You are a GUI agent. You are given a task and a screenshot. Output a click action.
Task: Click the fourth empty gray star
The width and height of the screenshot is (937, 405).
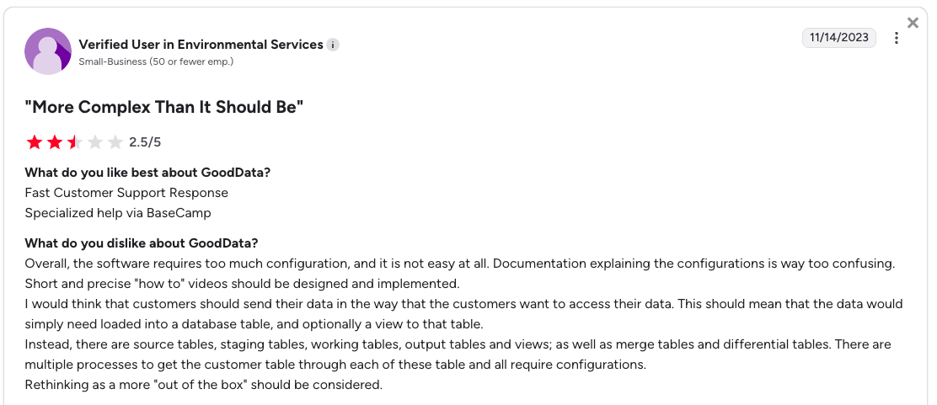95,142
